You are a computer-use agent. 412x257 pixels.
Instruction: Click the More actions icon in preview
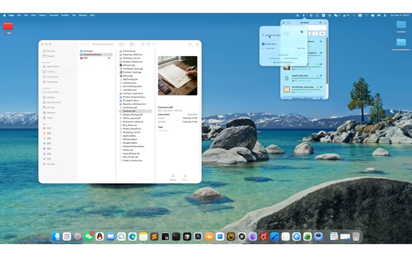click(x=185, y=177)
